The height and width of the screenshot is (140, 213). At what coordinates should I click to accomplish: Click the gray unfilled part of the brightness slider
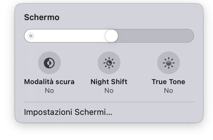[154, 36]
